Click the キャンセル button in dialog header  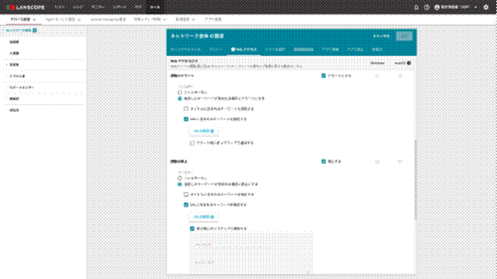click(381, 36)
